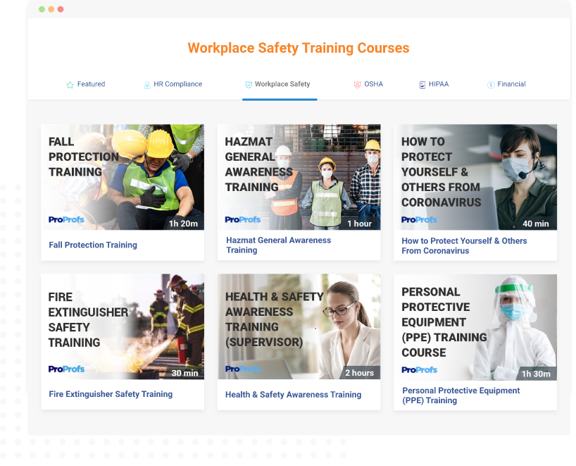This screenshot has width=576, height=466.
Task: Click the OSHA badge icon
Action: [358, 84]
